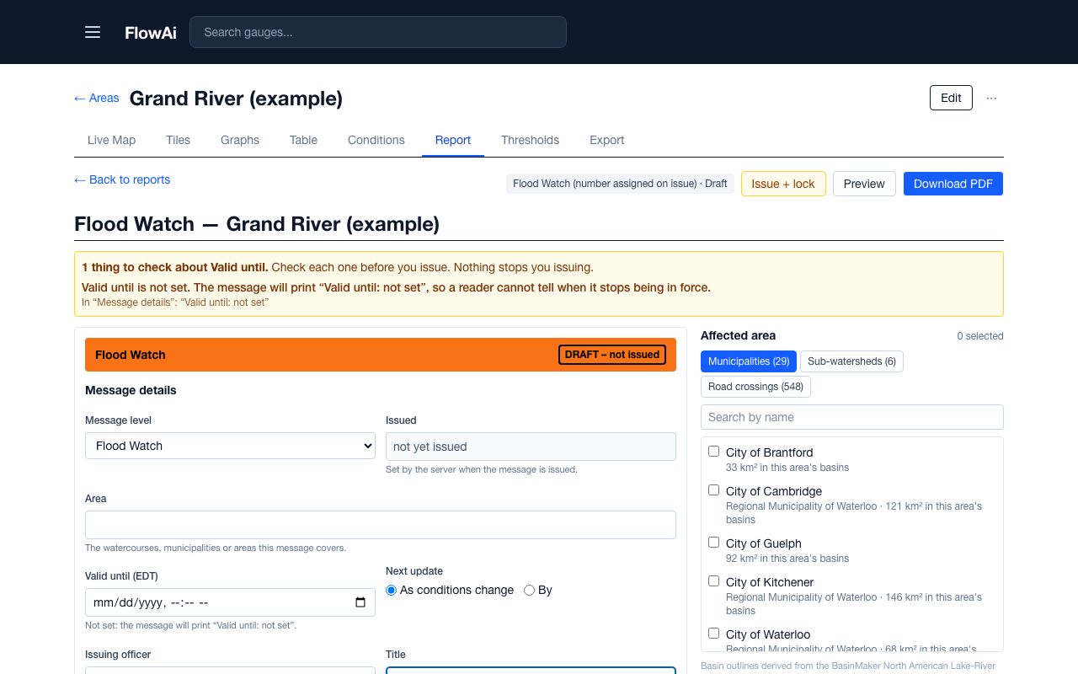Open the Message level dropdown

point(230,446)
